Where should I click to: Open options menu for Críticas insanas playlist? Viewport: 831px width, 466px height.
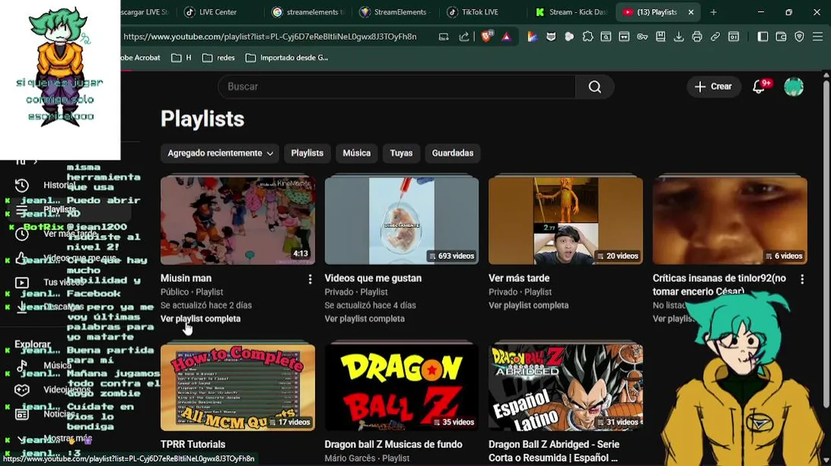click(802, 279)
